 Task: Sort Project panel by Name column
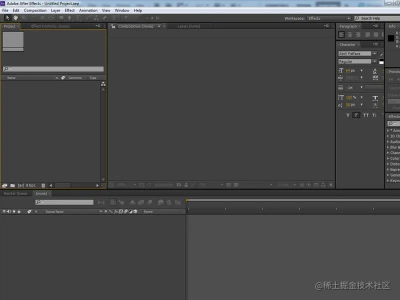coord(11,78)
